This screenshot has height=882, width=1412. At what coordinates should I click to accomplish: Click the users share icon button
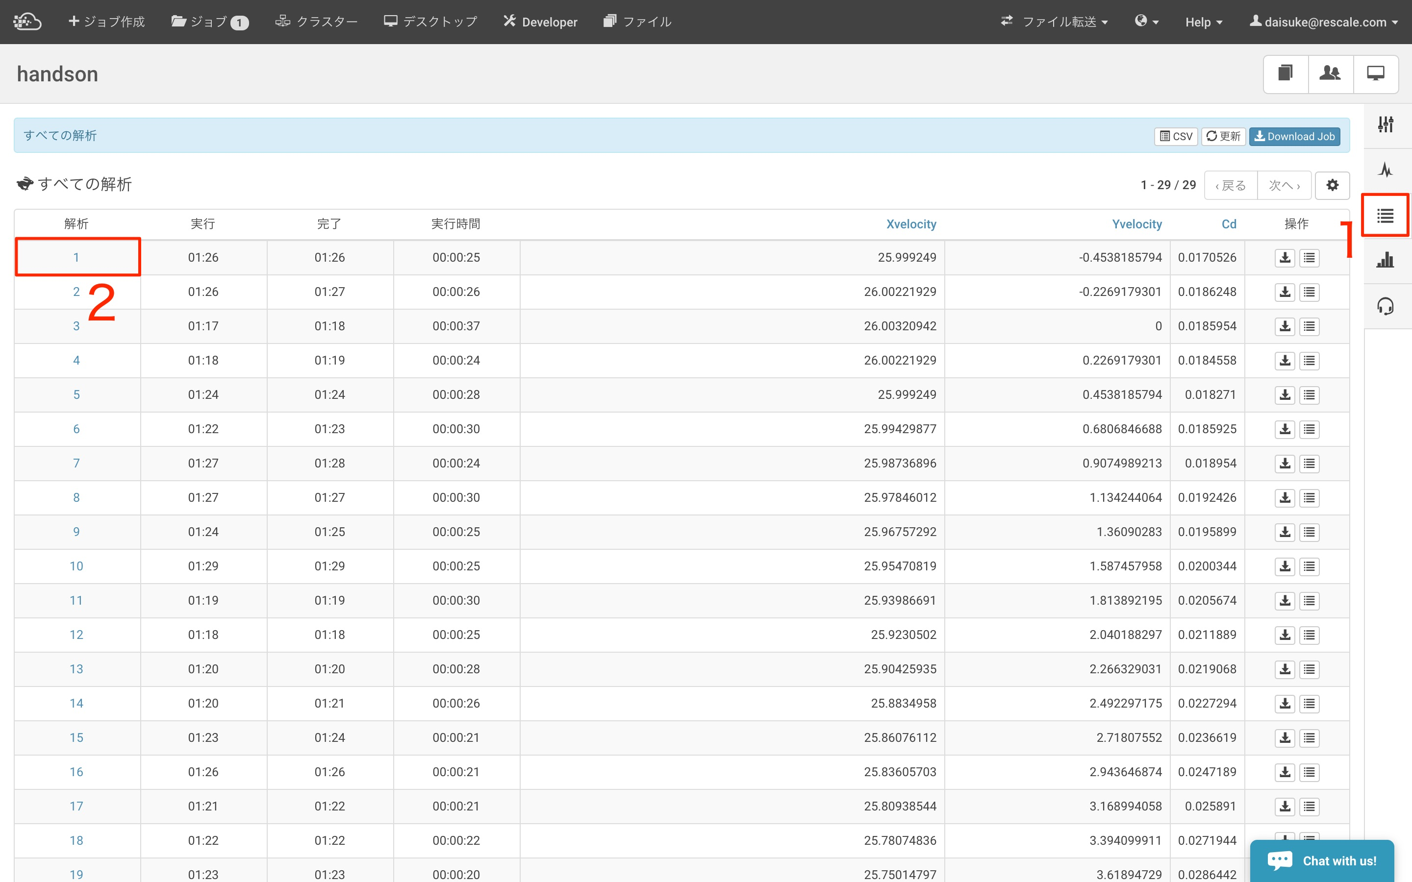click(x=1330, y=74)
